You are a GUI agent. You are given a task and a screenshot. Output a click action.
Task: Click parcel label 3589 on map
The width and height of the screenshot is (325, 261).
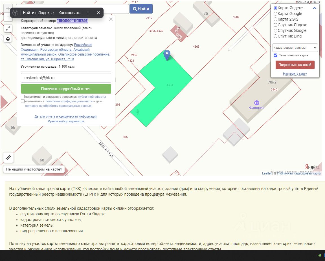point(236,17)
